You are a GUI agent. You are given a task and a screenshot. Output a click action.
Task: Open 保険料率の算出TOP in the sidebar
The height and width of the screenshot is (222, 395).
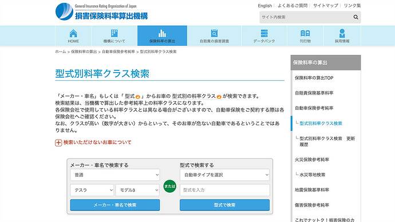point(314,78)
